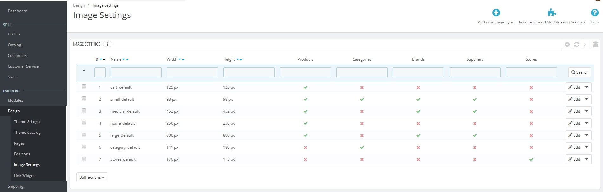Focus the Height filter input field
Image resolution: width=603 pixels, height=192 pixels.
tap(249, 72)
